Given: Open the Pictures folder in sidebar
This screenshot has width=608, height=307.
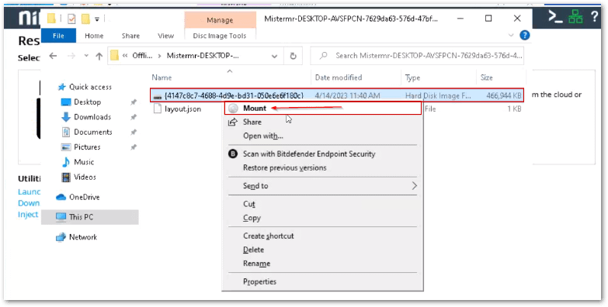Looking at the screenshot, I should click(87, 147).
